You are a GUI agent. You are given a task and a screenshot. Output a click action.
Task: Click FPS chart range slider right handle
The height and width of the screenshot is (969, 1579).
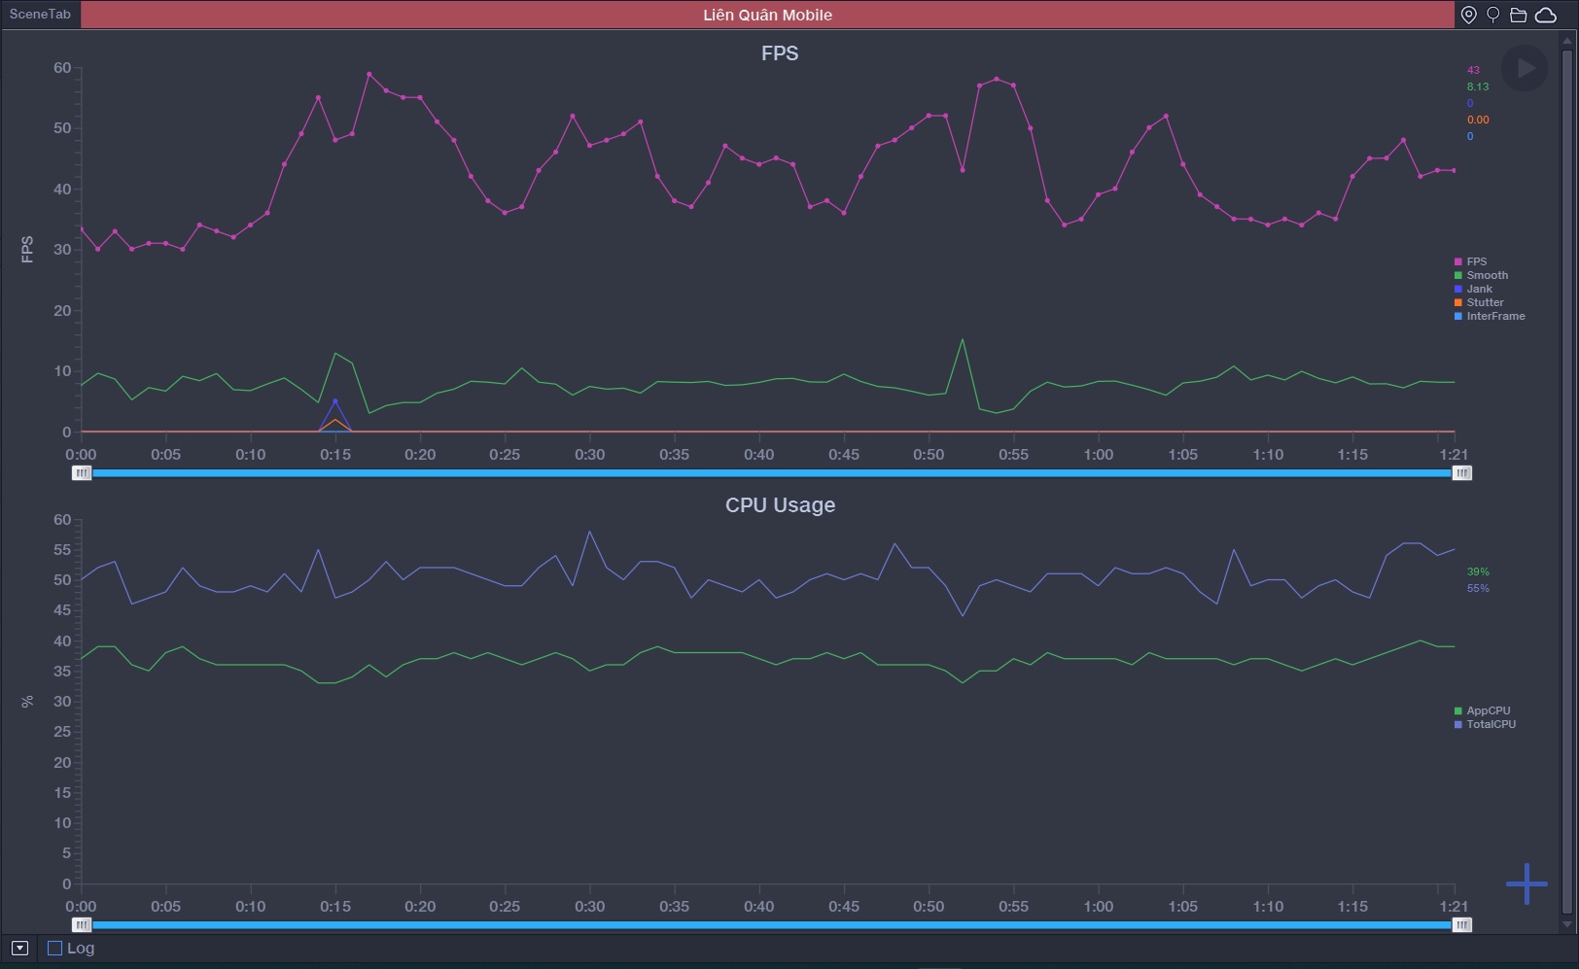[x=1461, y=473]
